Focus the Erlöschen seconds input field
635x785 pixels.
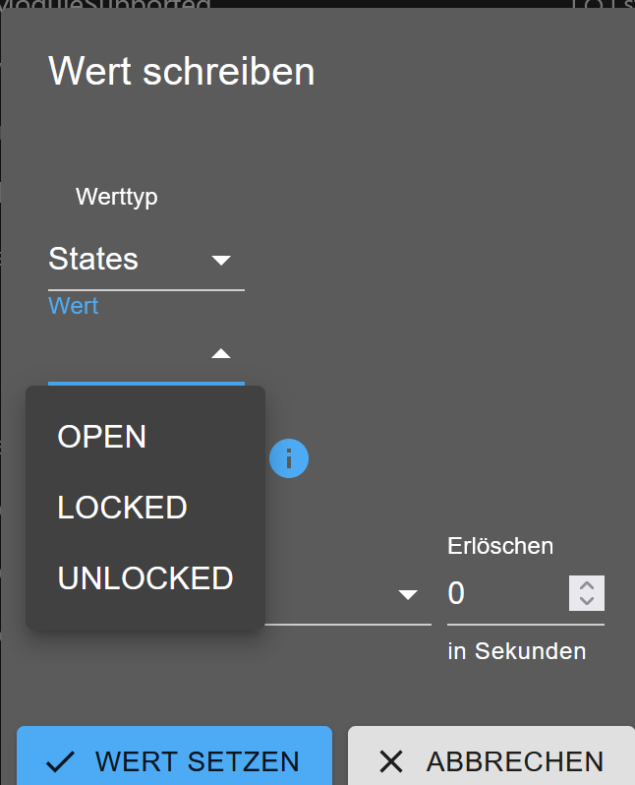pyautogui.click(x=506, y=593)
